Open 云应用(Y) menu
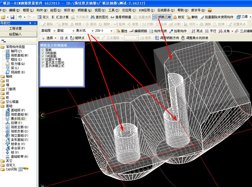252x187 pixels. (x=129, y=10)
